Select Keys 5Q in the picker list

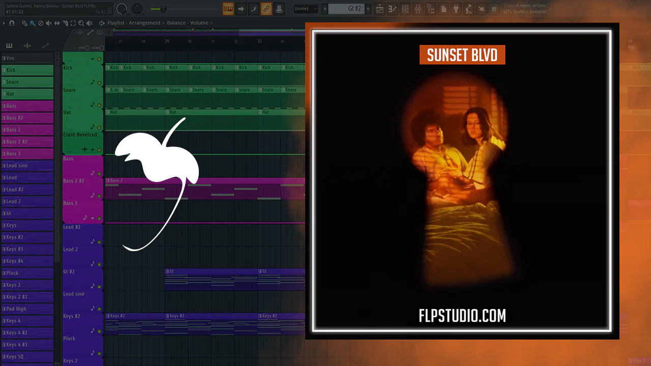[x=27, y=357]
